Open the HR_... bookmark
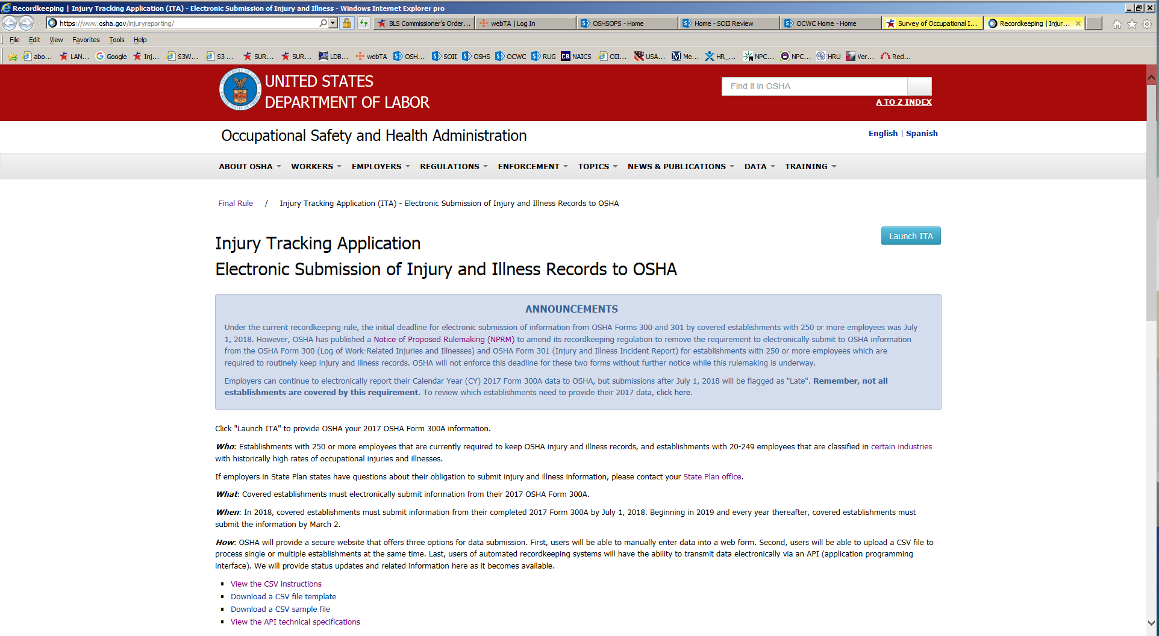 click(720, 57)
